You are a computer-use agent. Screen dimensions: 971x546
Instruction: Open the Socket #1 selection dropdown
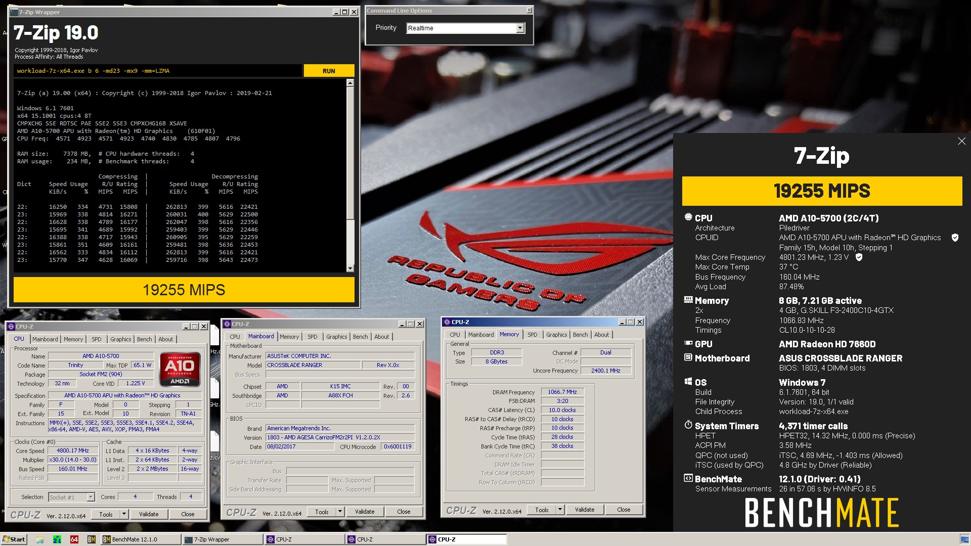tap(91, 497)
